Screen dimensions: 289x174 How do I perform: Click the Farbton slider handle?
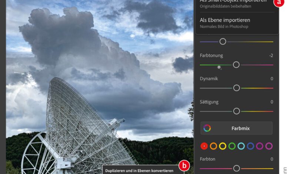(236, 168)
